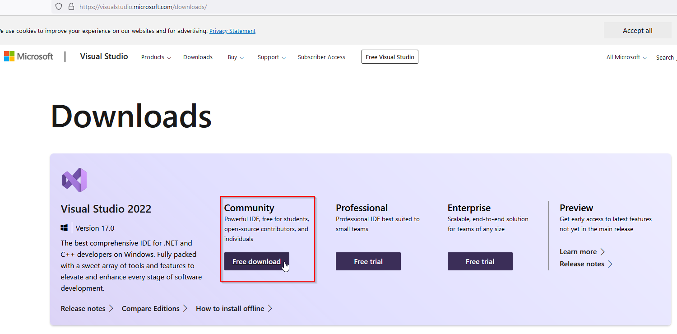Viewport: 677px width, 334px height.
Task: Open Search from the top navigation
Action: coord(665,57)
